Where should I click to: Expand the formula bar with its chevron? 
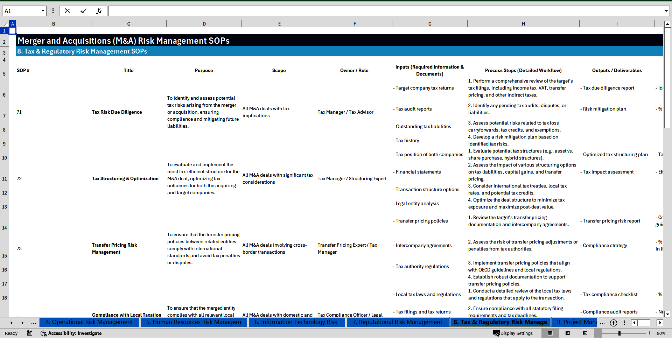pos(667,11)
